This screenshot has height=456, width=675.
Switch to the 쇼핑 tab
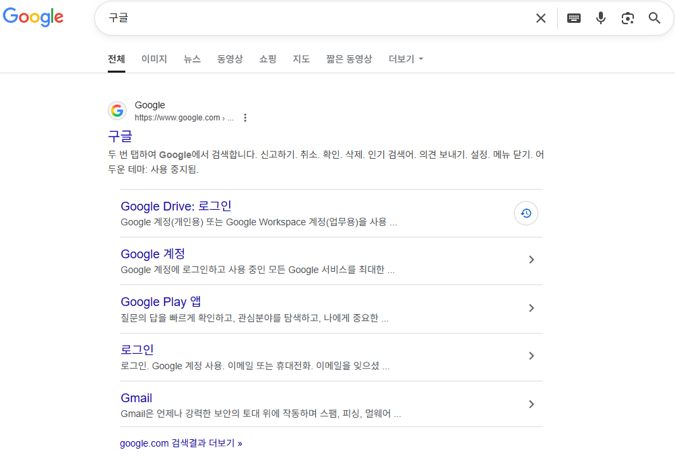tap(267, 59)
